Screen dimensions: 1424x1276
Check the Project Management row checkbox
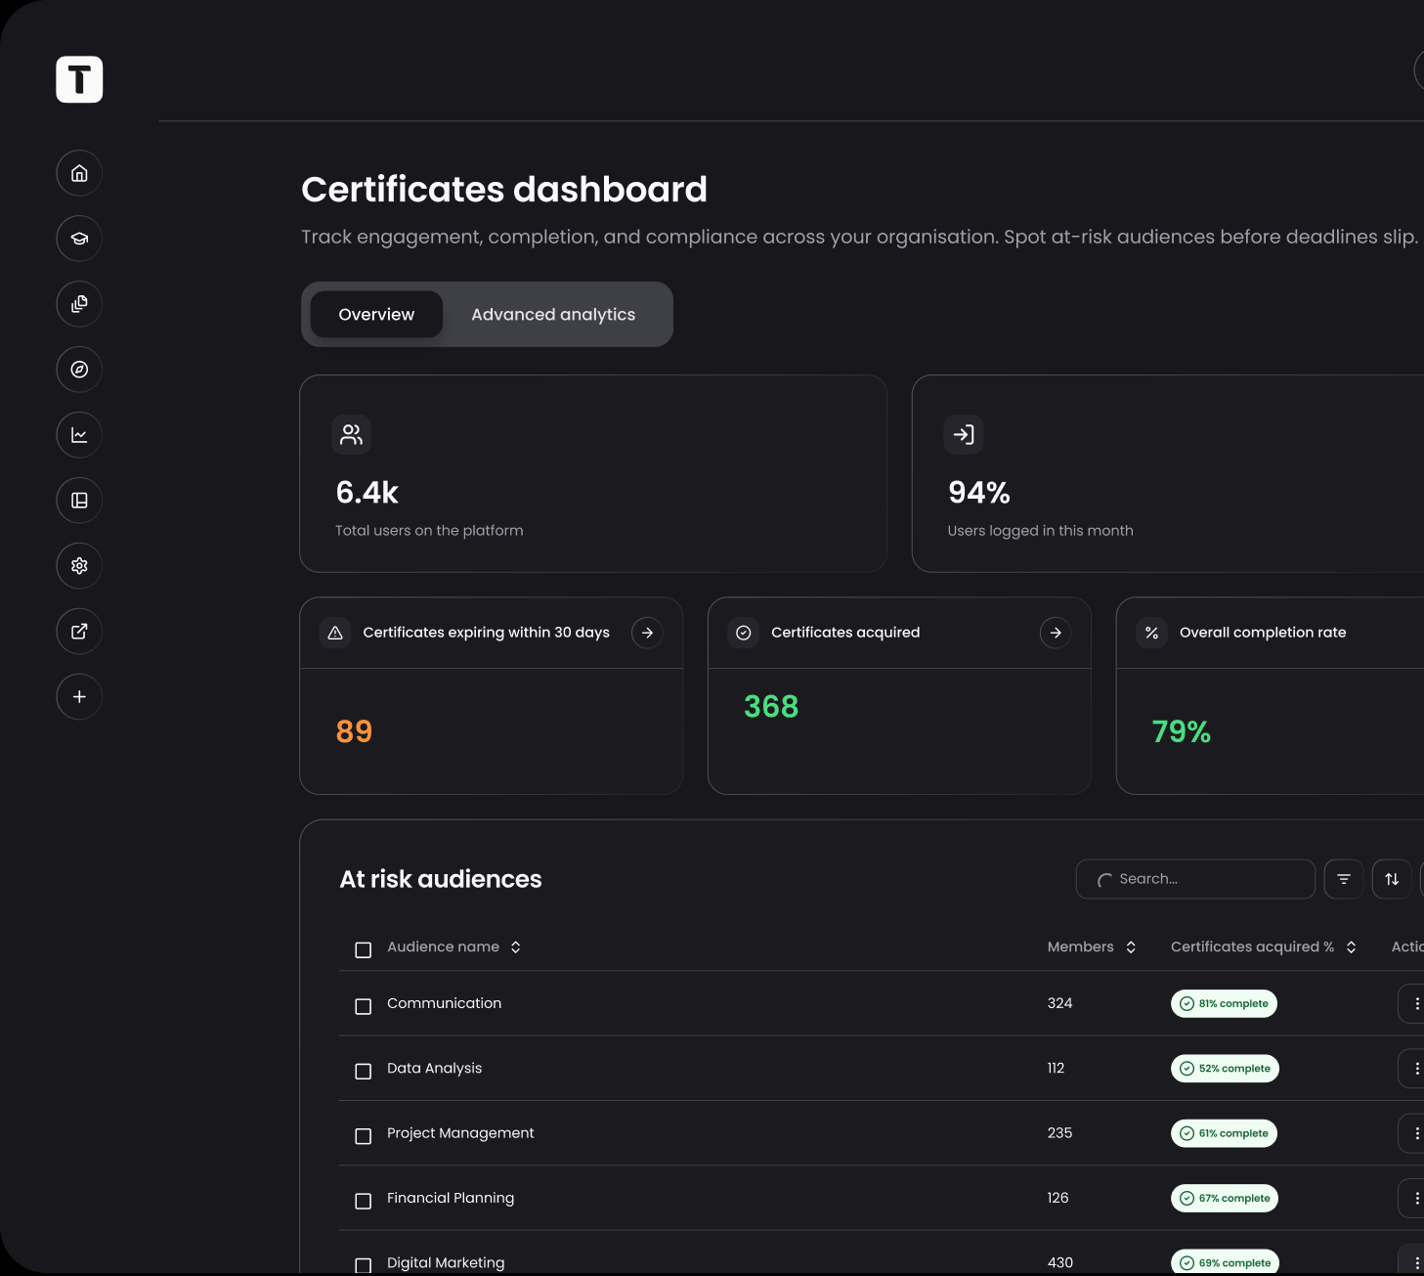pyautogui.click(x=364, y=1135)
